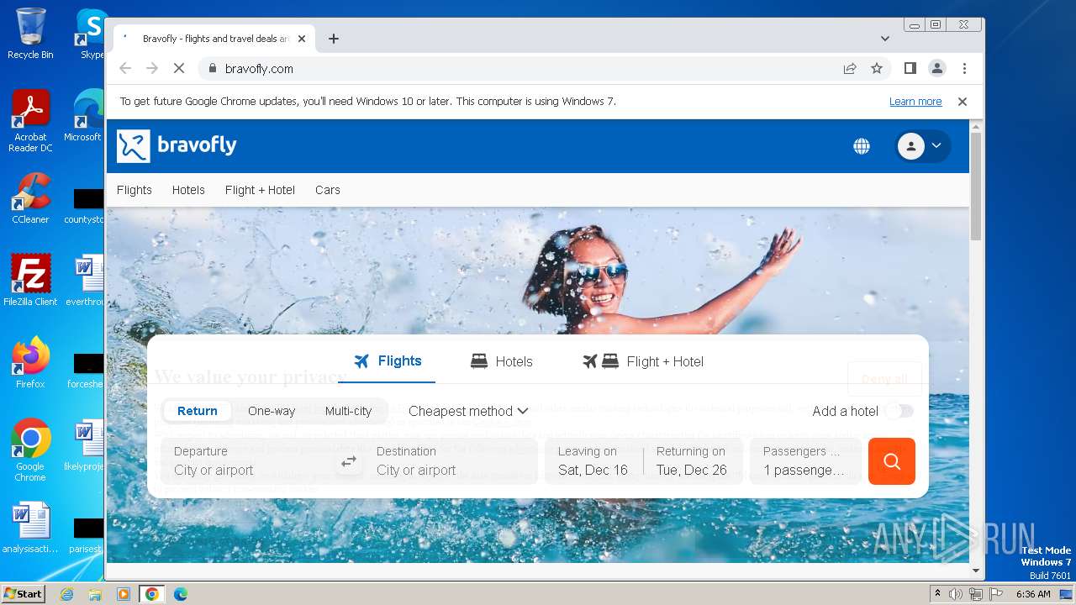
Task: Open the Passengers selector
Action: (x=805, y=461)
